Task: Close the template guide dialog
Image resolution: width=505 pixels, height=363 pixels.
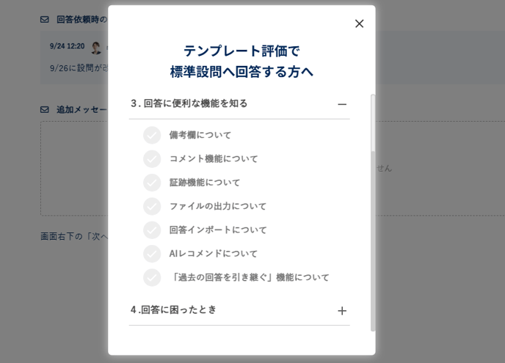Action: click(359, 23)
